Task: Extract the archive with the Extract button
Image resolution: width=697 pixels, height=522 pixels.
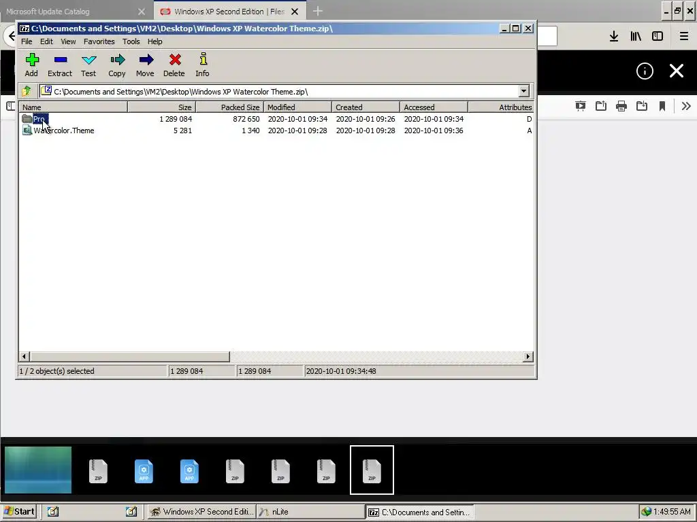Action: [x=60, y=65]
